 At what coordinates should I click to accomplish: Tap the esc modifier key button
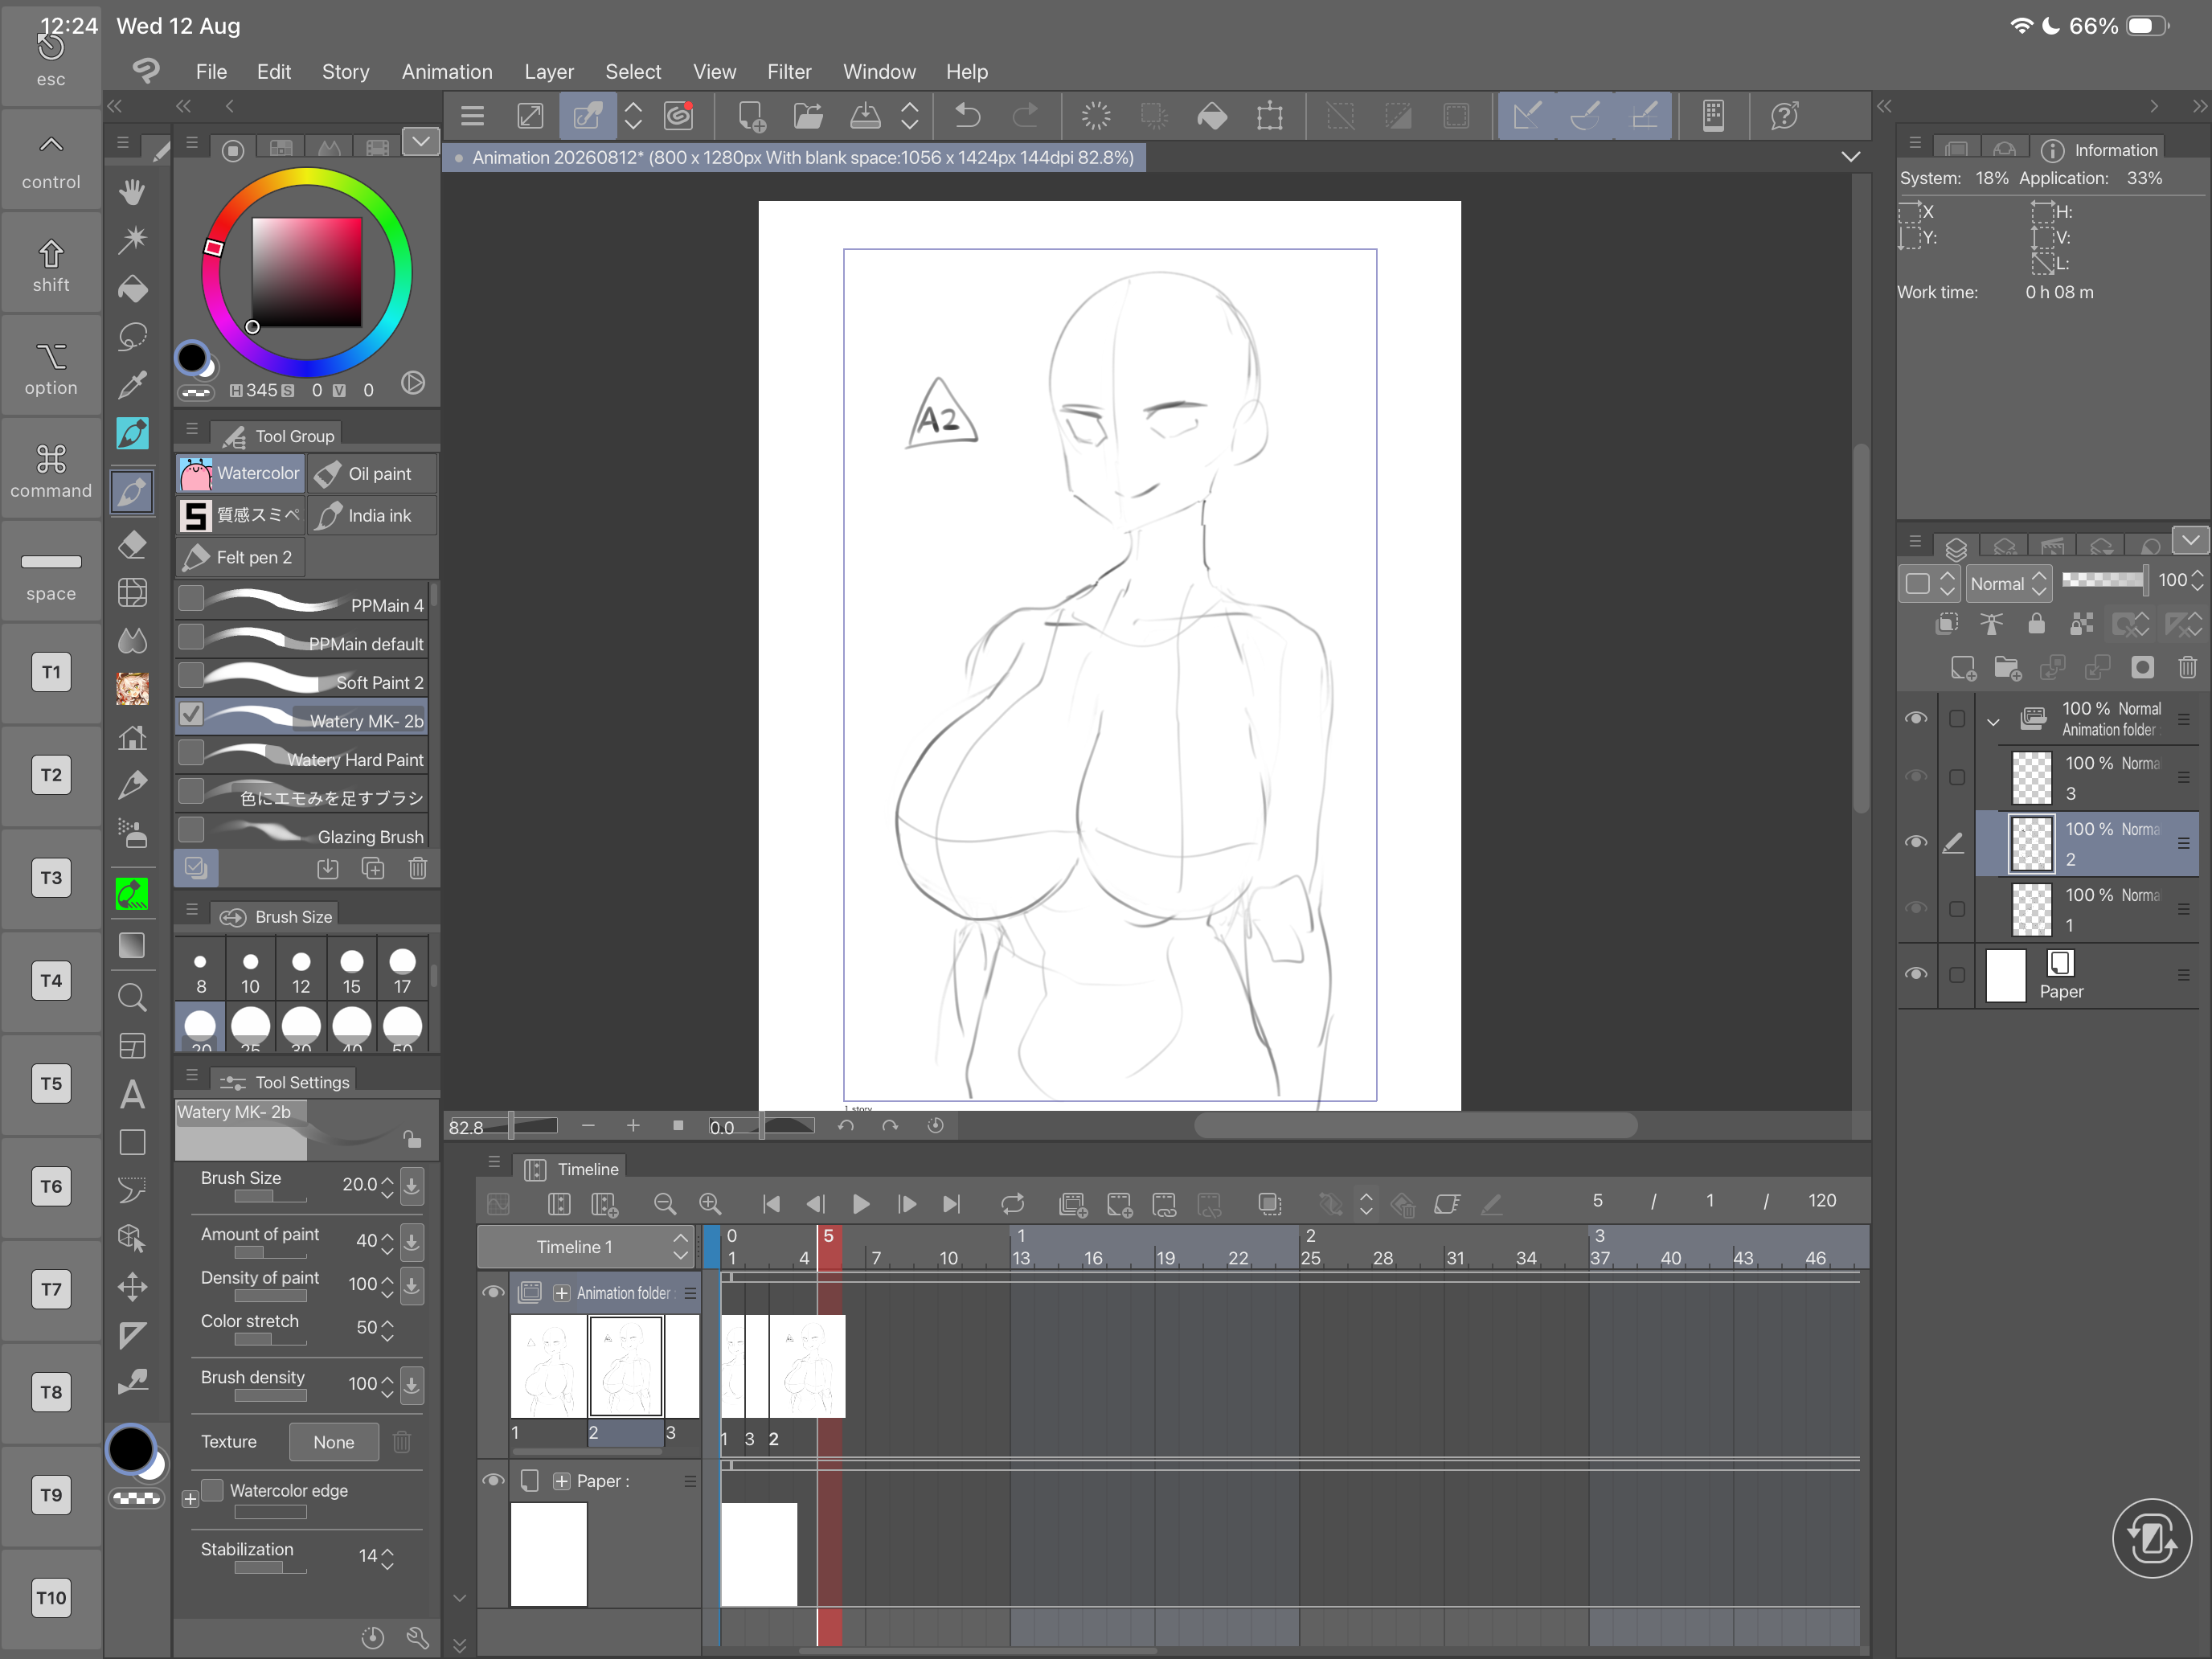[51, 58]
